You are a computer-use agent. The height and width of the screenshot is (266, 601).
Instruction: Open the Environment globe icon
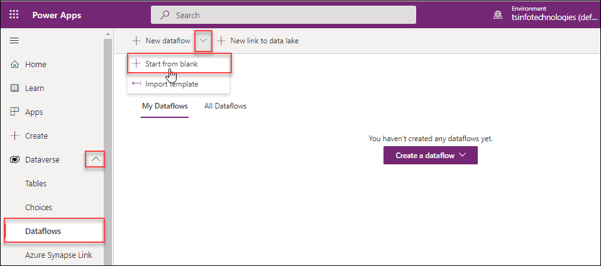pyautogui.click(x=497, y=15)
